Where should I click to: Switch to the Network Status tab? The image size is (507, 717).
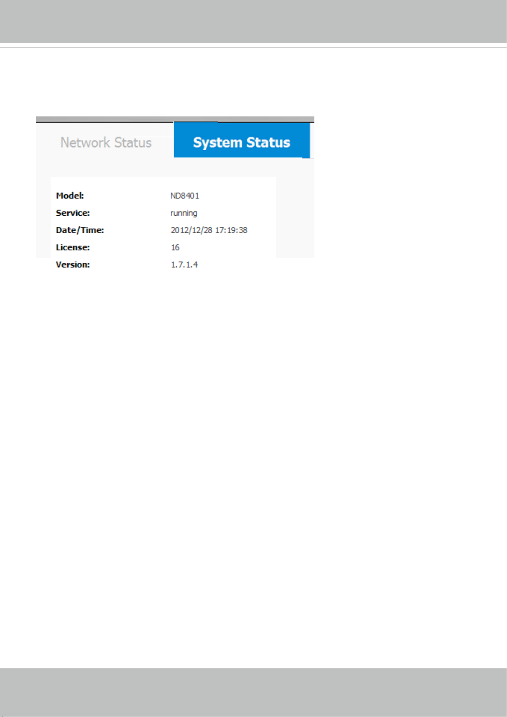click(x=106, y=142)
